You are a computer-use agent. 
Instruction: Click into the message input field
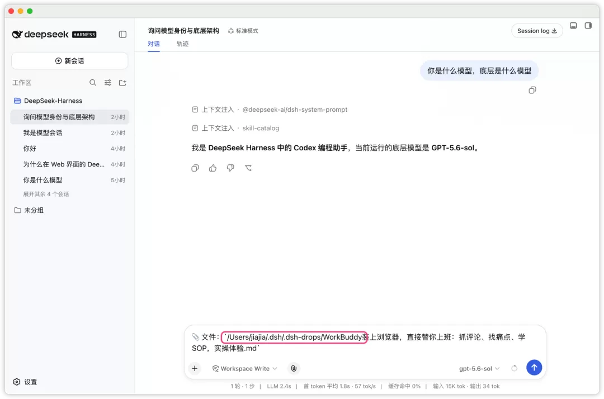click(365, 343)
